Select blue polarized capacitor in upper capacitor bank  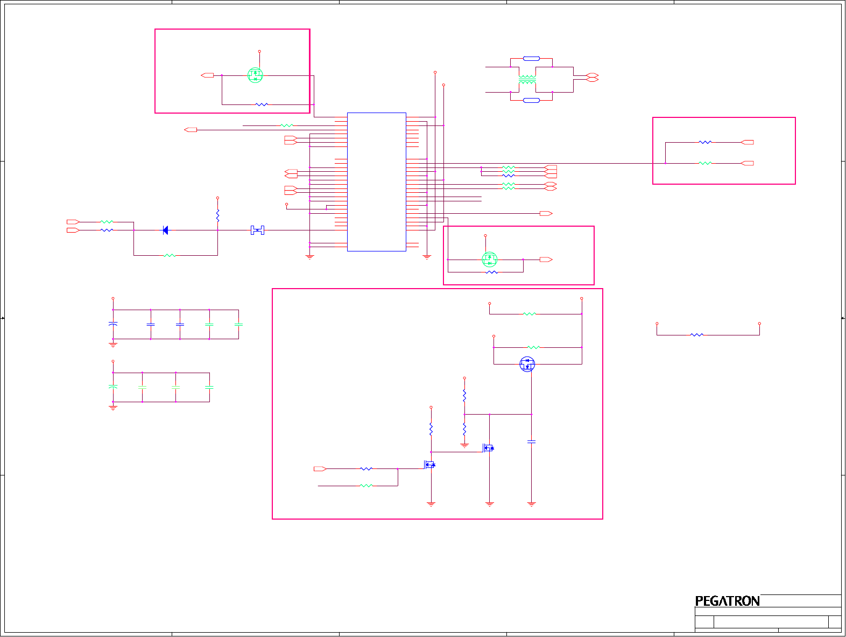[113, 324]
